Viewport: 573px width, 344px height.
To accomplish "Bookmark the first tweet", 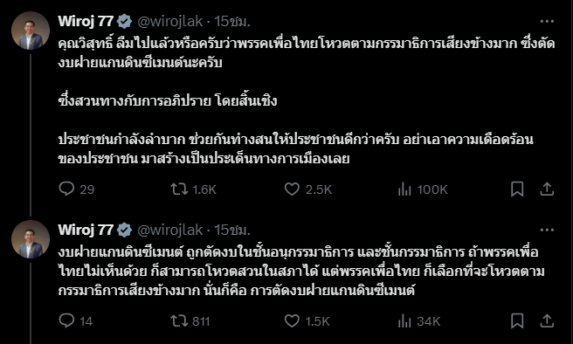I will pyautogui.click(x=517, y=189).
